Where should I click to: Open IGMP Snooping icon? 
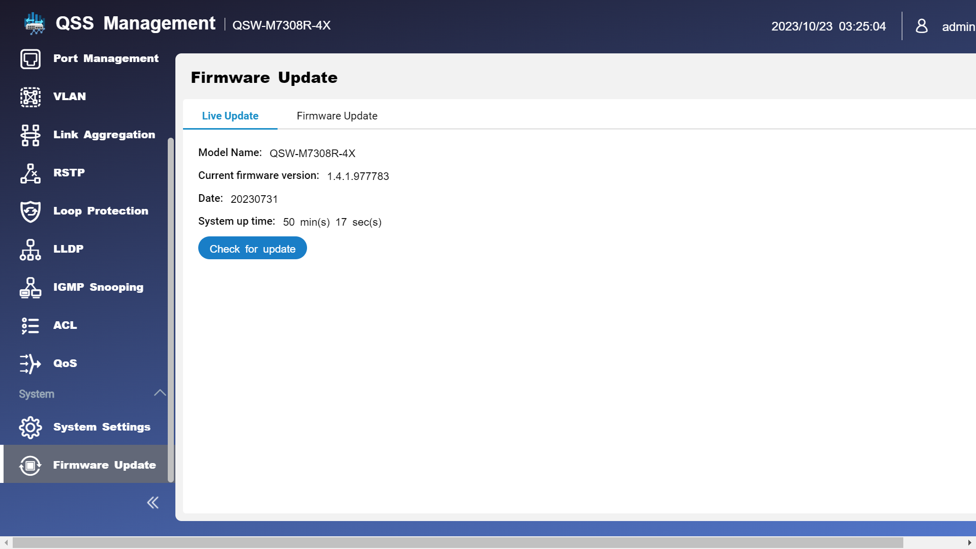click(x=30, y=288)
